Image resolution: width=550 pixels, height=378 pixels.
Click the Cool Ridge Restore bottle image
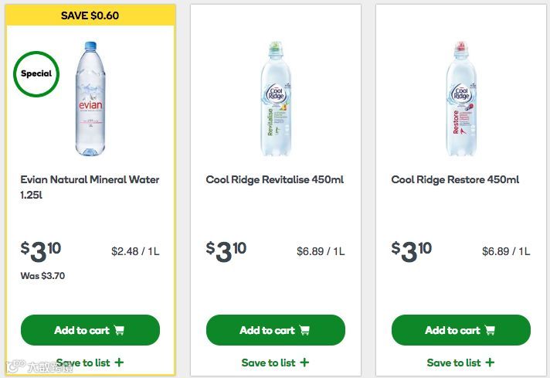click(x=461, y=100)
